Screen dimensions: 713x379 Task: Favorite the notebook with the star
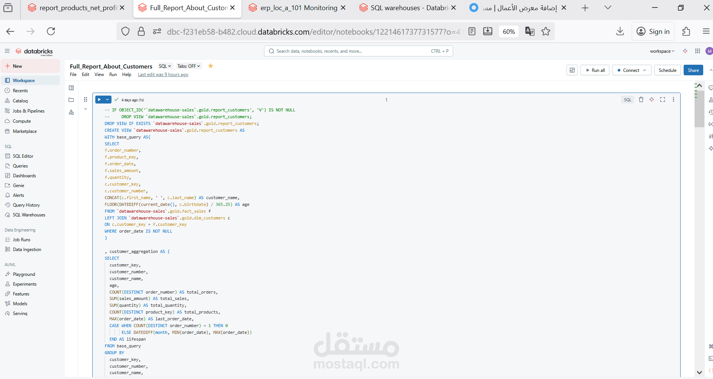[211, 66]
